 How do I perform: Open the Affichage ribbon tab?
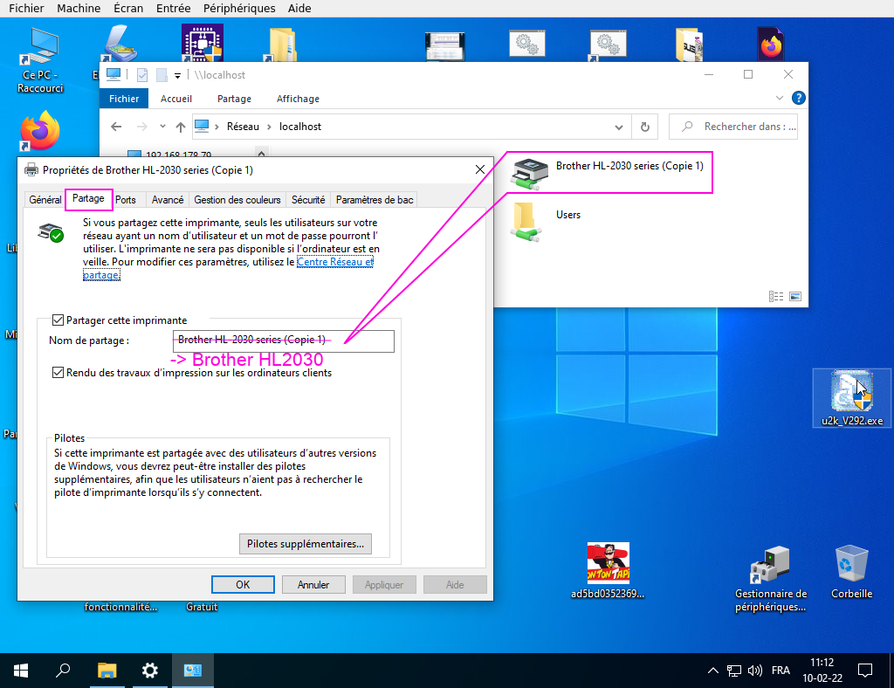[x=298, y=99]
